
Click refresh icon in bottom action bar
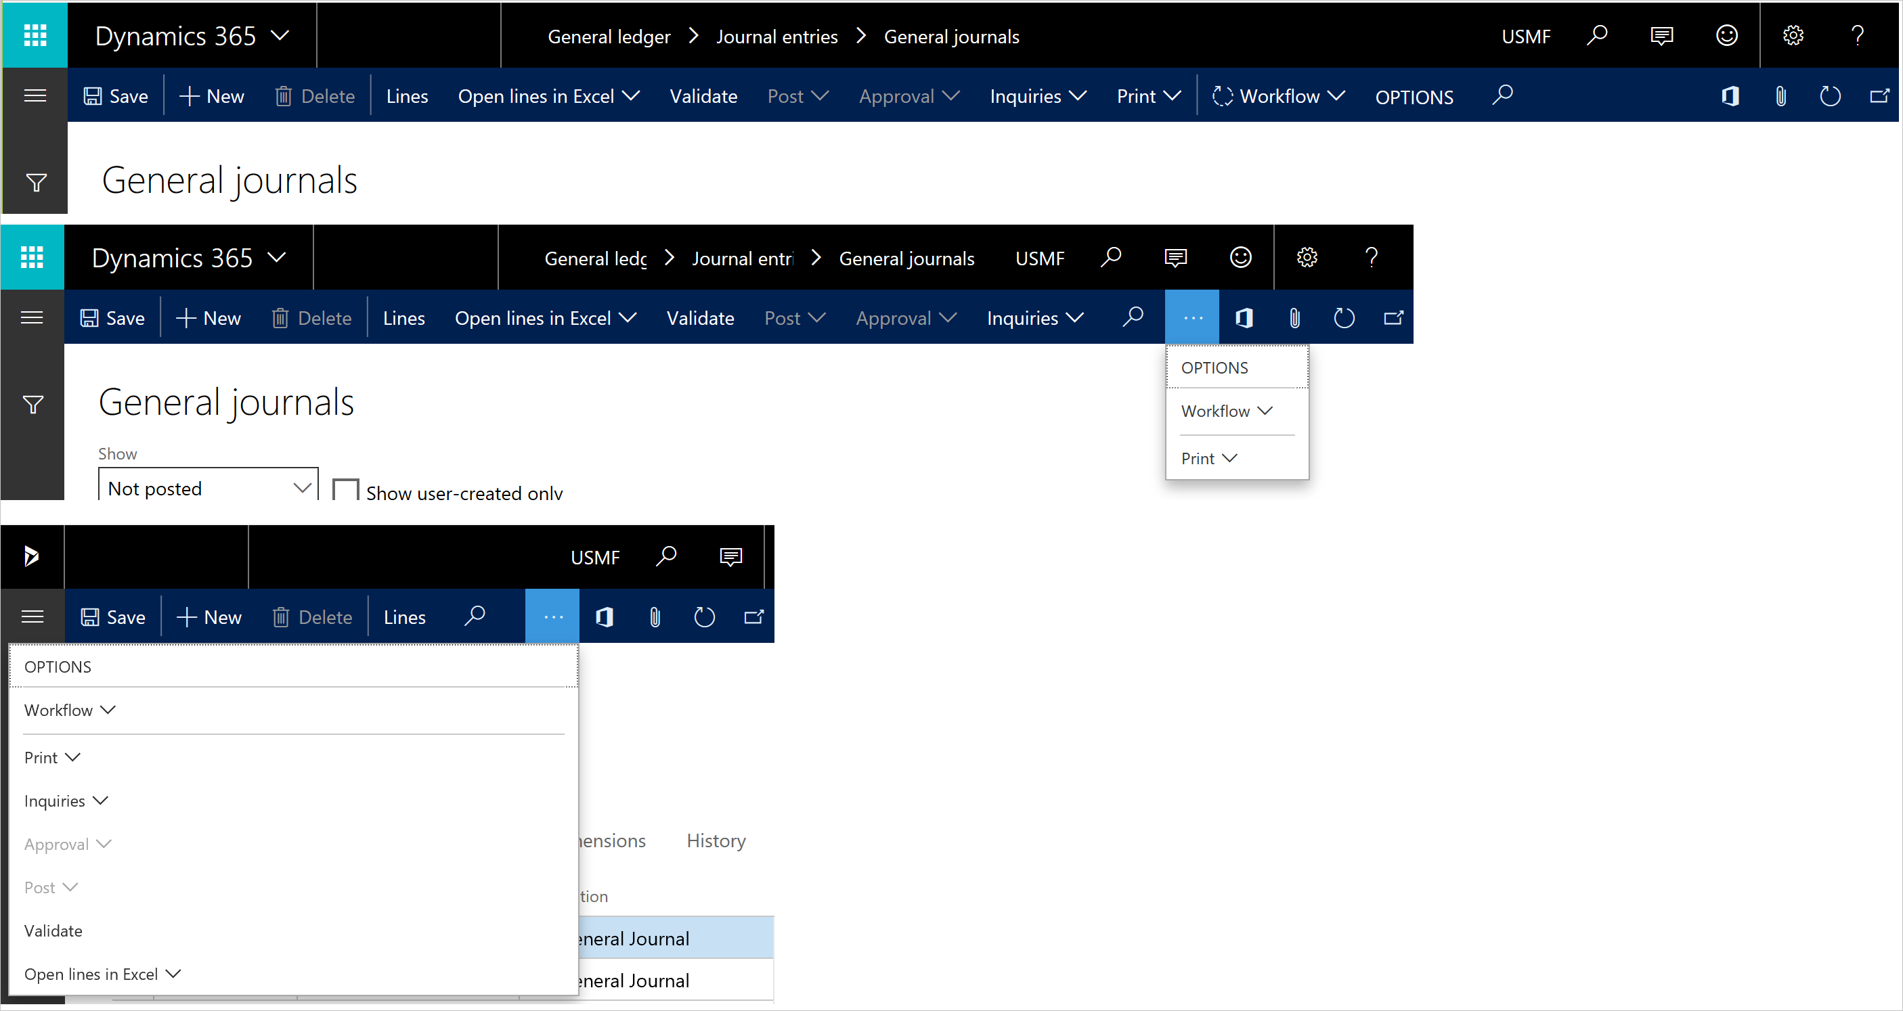point(704,616)
